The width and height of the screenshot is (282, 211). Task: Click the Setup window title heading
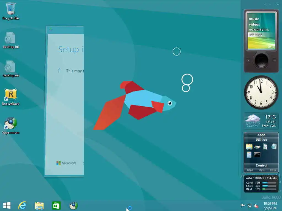71,49
